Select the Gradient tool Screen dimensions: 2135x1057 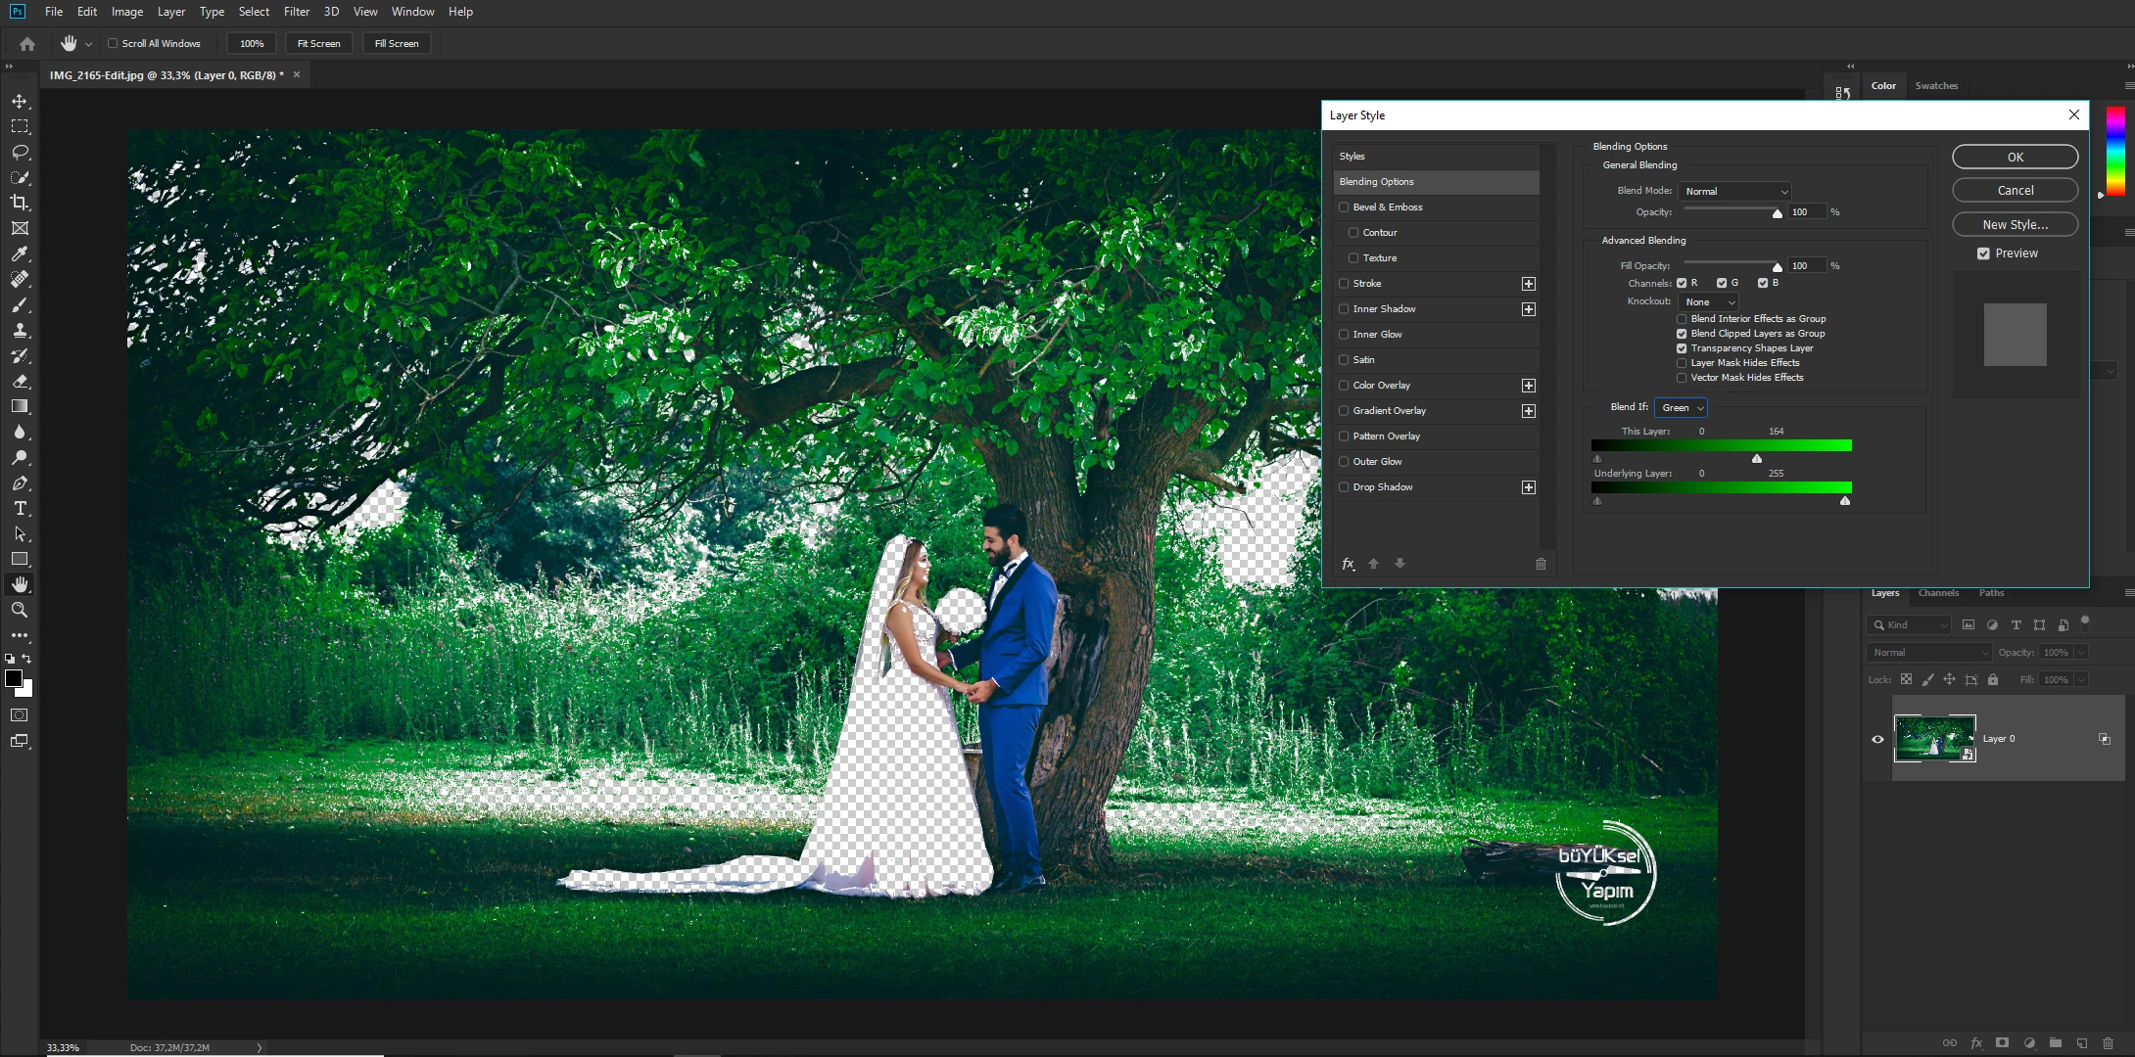(x=20, y=406)
